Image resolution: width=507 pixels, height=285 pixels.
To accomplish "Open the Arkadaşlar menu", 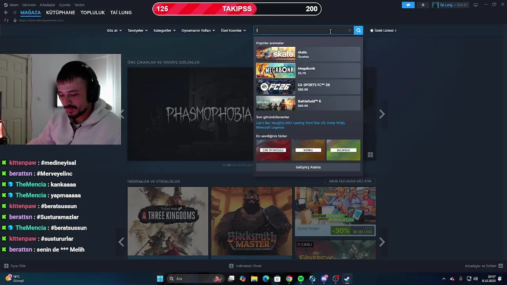I will tap(48, 5).
